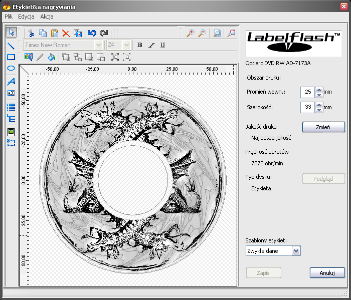This screenshot has width=351, height=300.
Task: Click the Zoom In magnifier
Action: tap(191, 33)
